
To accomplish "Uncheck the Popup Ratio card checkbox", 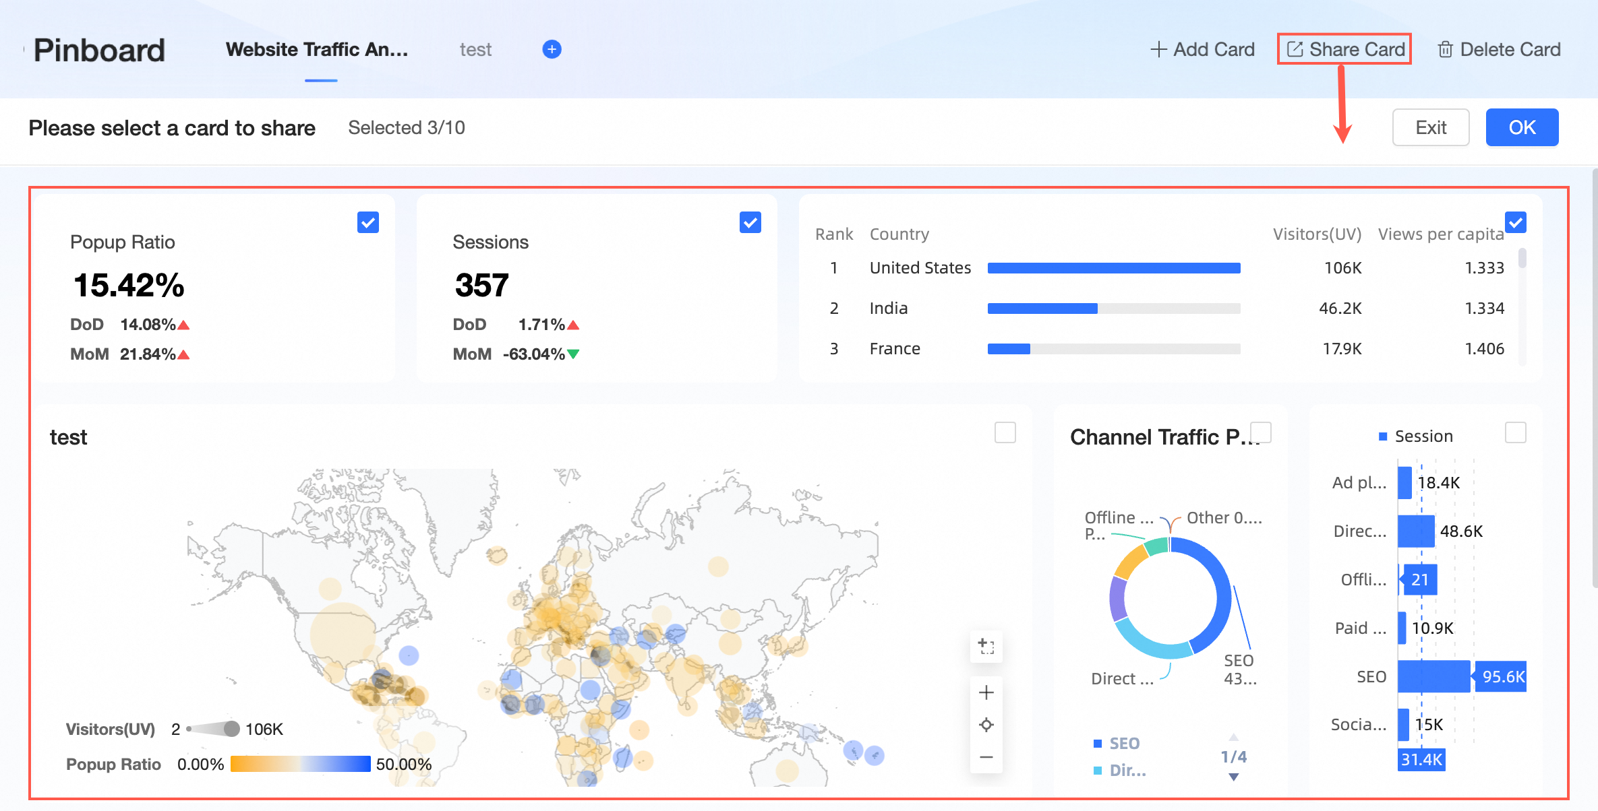I will click(368, 222).
